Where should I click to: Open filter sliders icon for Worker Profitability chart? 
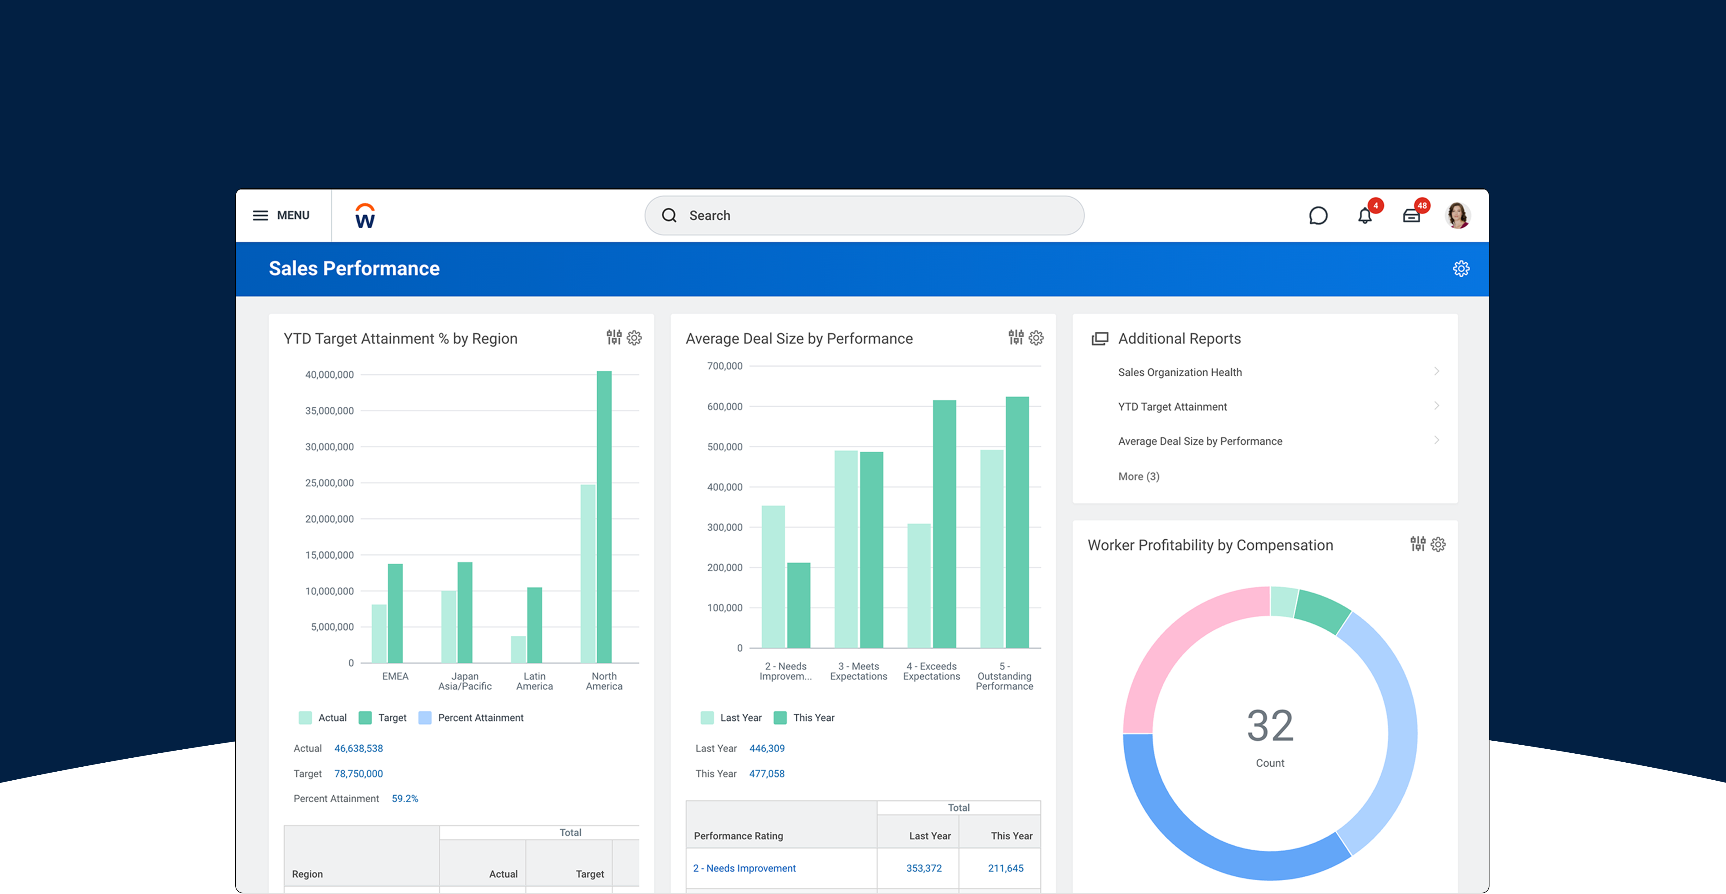click(x=1418, y=544)
